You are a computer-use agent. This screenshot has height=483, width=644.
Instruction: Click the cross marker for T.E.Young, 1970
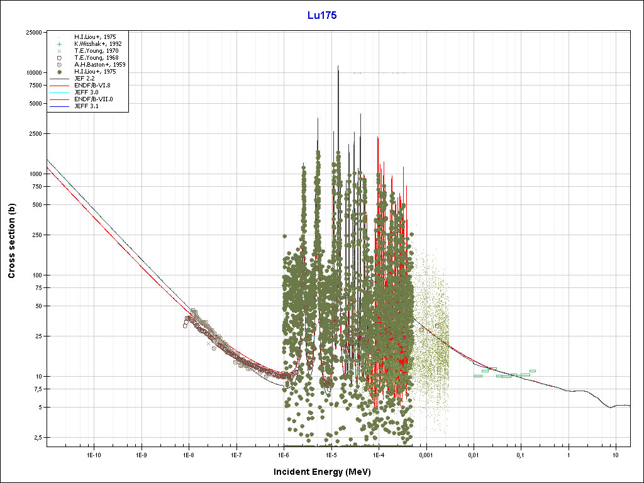pyautogui.click(x=58, y=51)
